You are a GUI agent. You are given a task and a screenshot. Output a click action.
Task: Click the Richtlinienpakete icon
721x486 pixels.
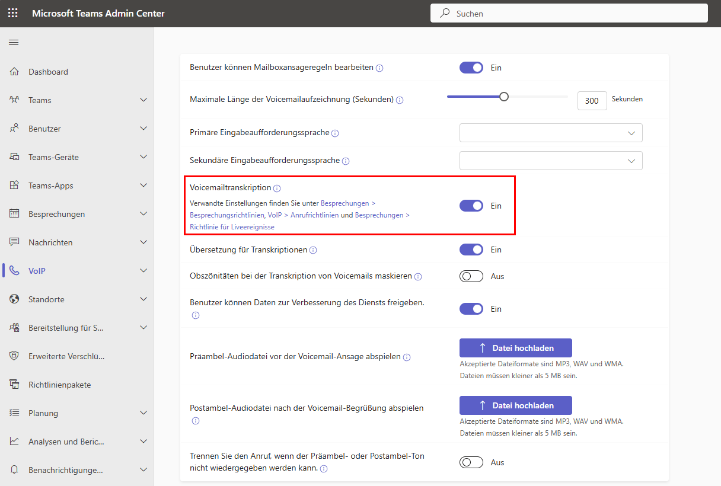(15, 385)
